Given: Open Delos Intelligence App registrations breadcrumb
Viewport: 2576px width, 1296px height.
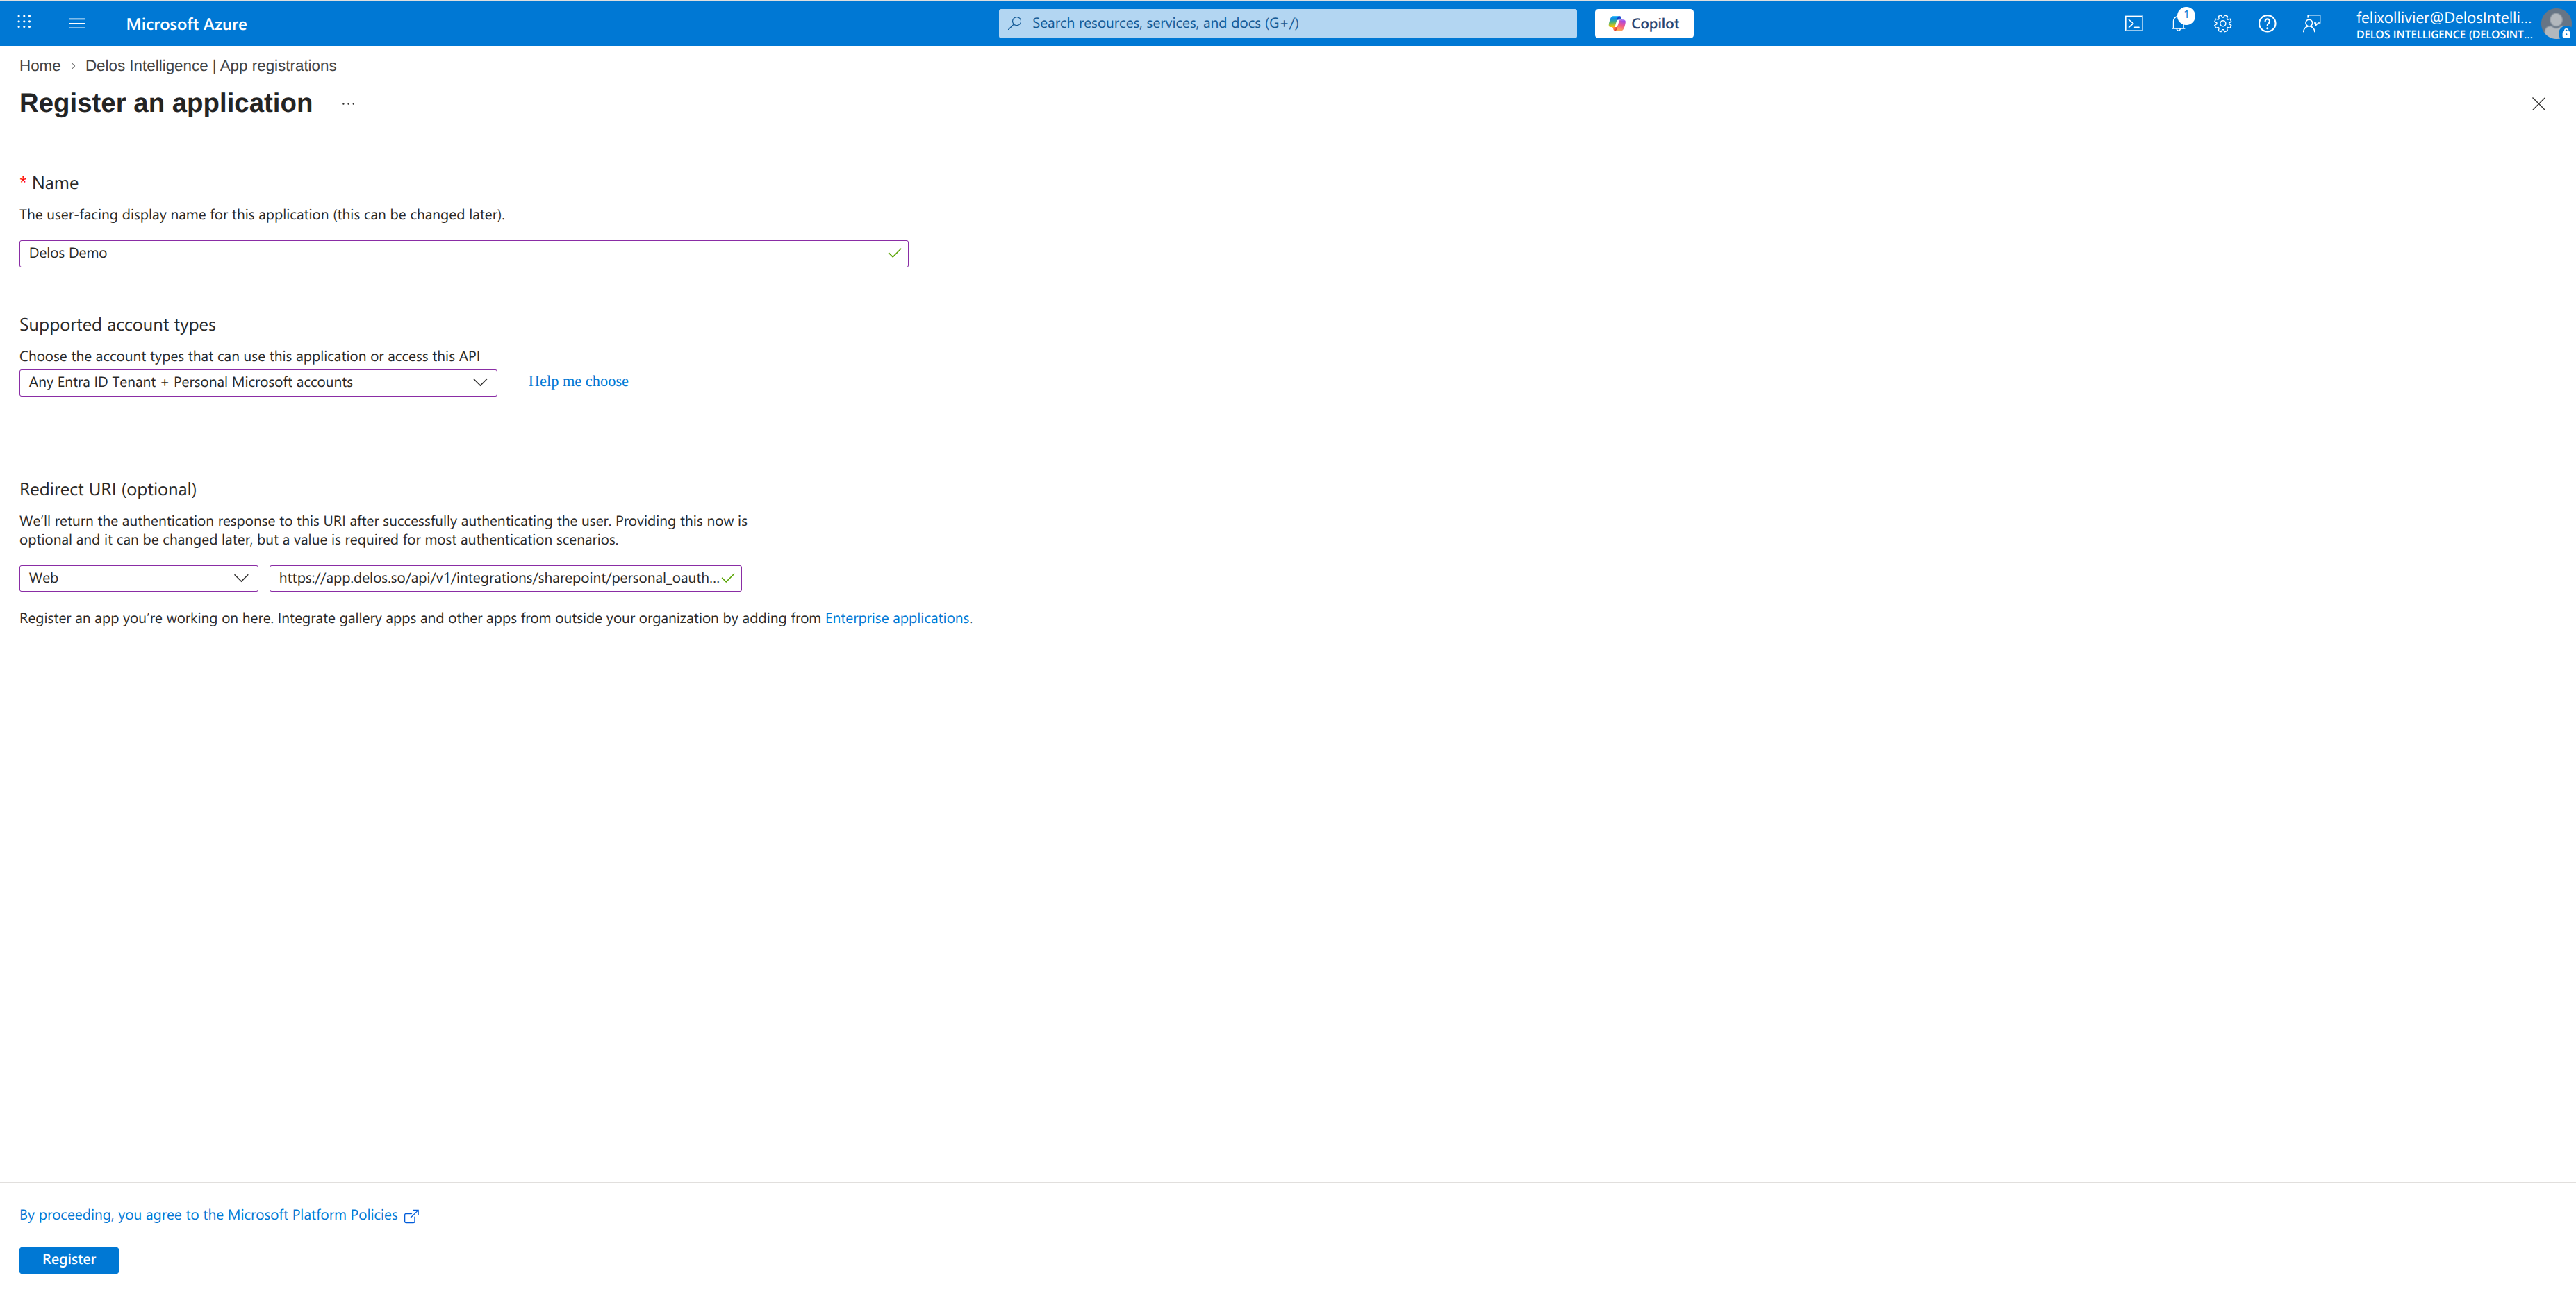Looking at the screenshot, I should 211,66.
